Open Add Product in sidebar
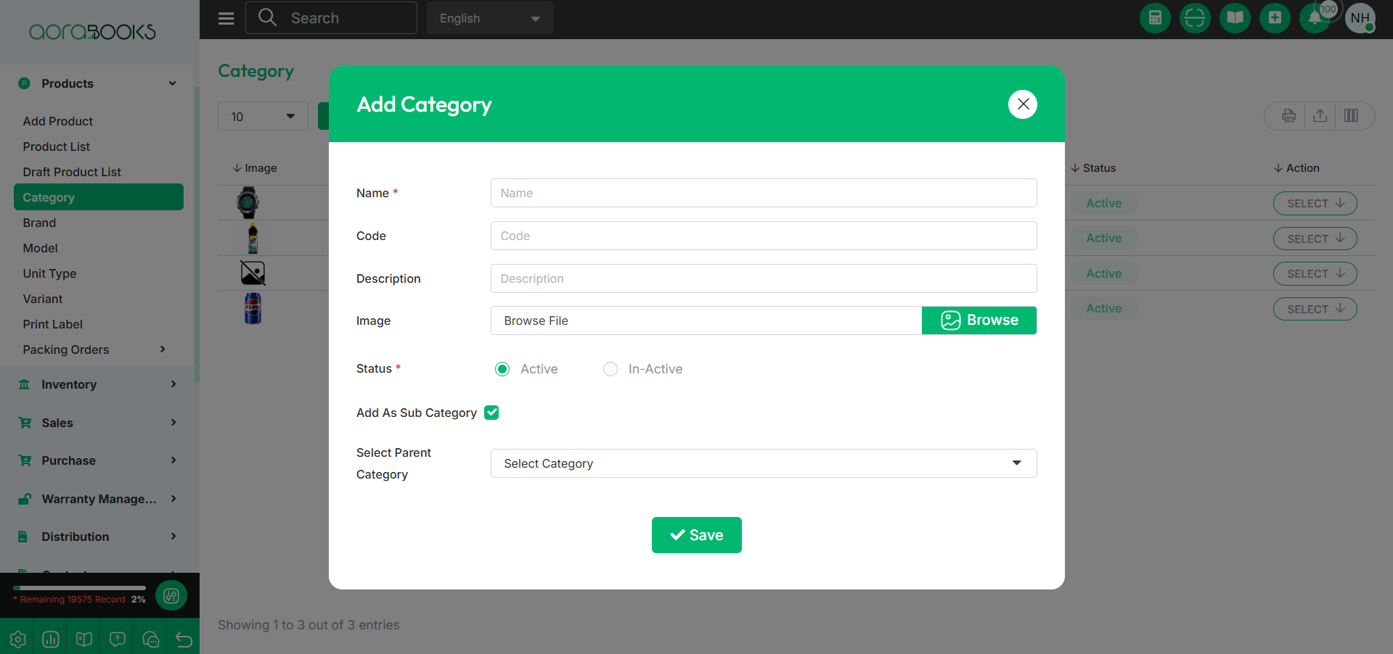Viewport: 1393px width, 654px height. [58, 121]
